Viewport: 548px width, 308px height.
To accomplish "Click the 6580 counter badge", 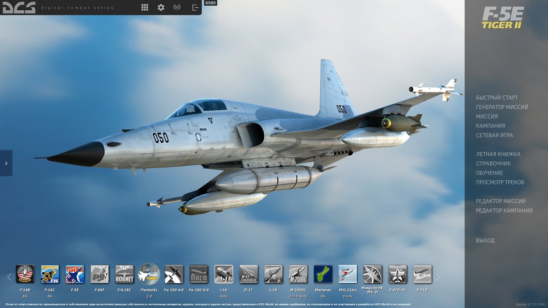I will pos(210,3).
